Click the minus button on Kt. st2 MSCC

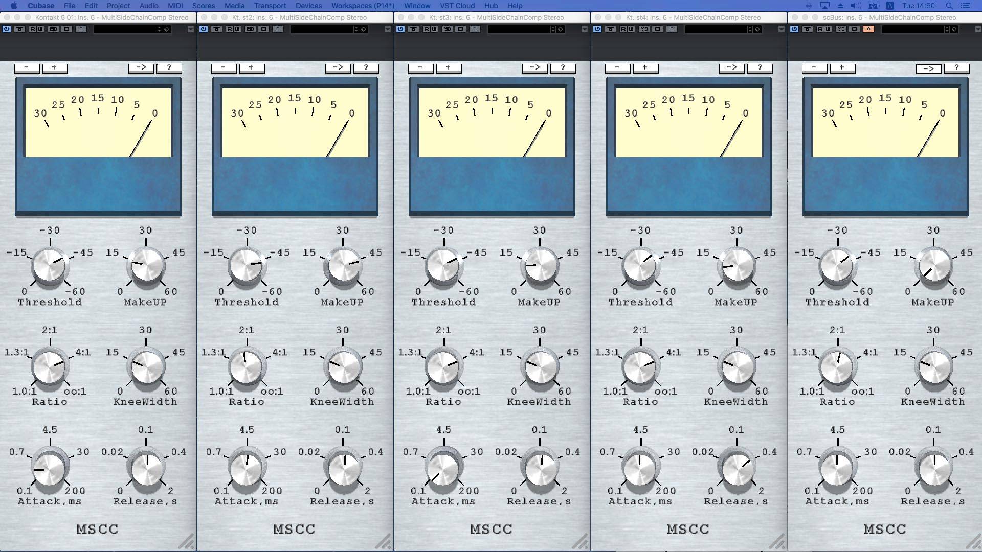[x=224, y=67]
